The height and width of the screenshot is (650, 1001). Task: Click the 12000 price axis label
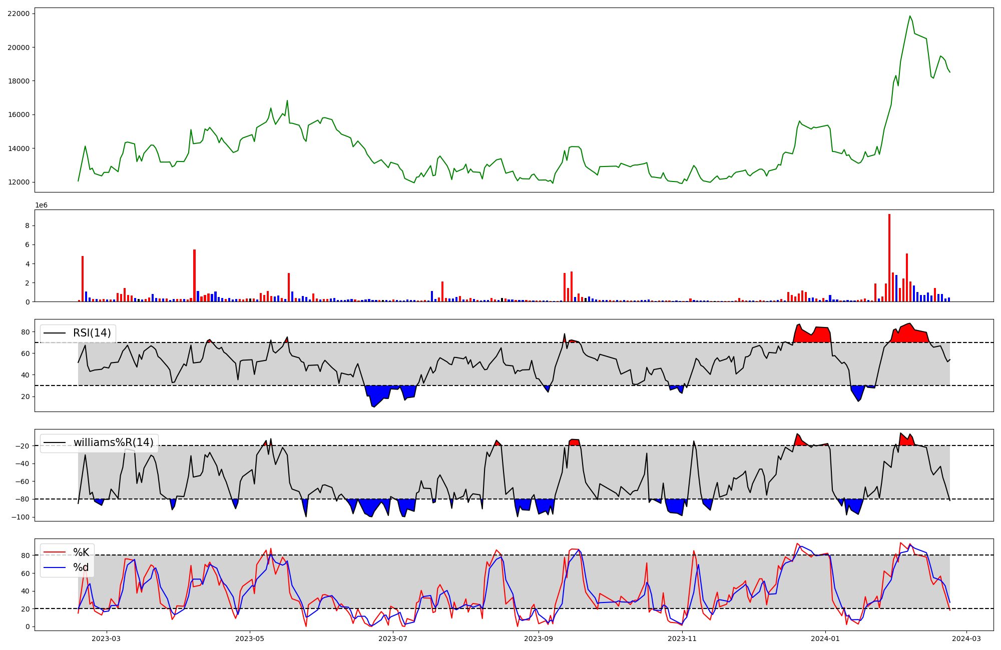pos(19,182)
